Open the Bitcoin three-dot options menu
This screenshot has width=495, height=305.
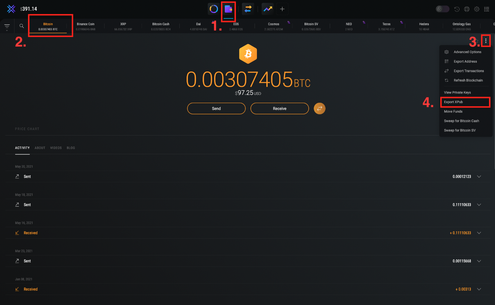click(486, 41)
